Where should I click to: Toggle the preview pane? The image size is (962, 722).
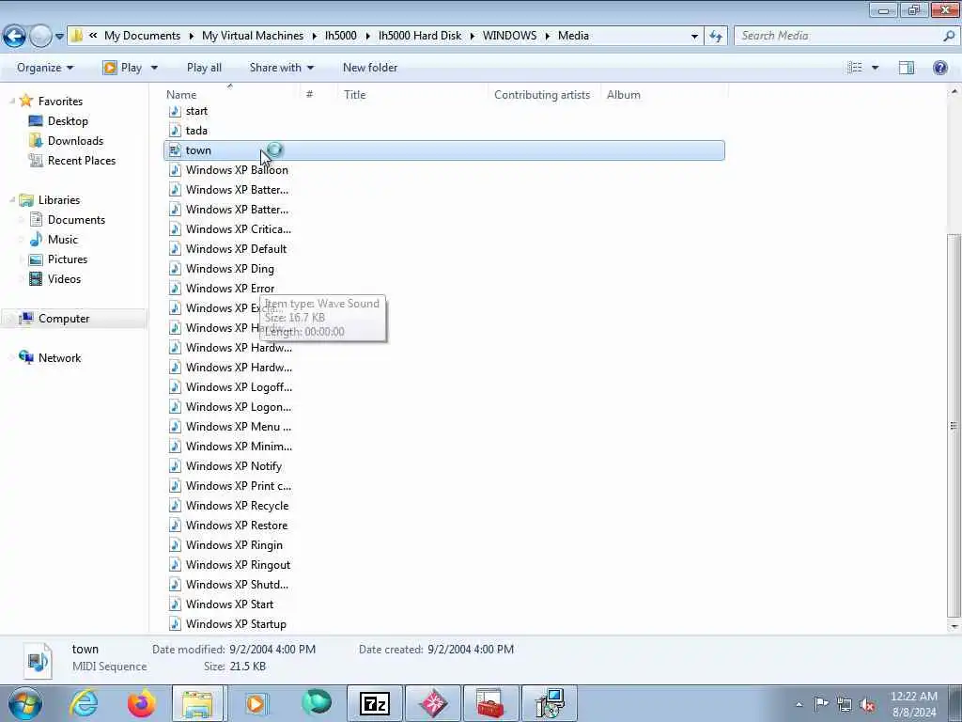pos(907,68)
